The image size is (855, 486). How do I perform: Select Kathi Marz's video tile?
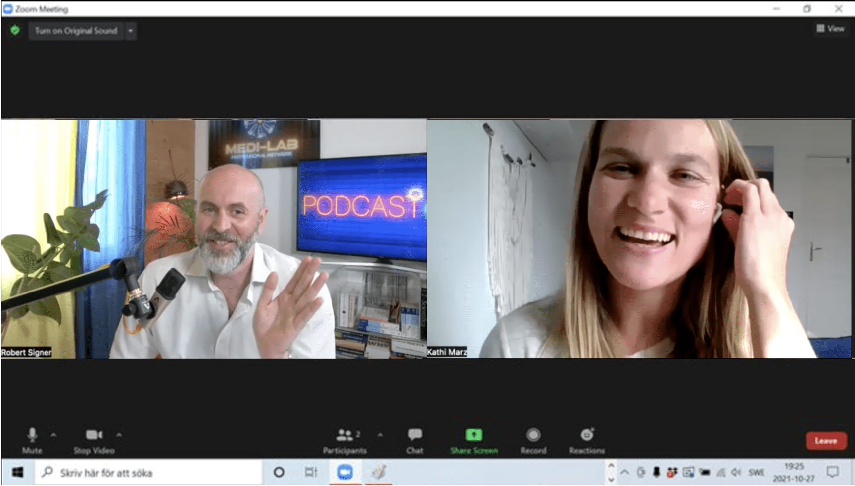coord(639,239)
